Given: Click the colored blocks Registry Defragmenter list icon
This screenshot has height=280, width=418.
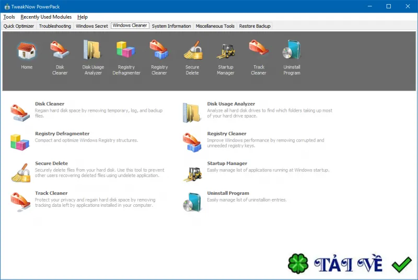Looking at the screenshot, I should (20, 143).
